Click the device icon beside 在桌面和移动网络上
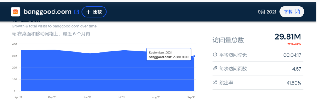The height and width of the screenshot is (112, 320). point(14,34)
